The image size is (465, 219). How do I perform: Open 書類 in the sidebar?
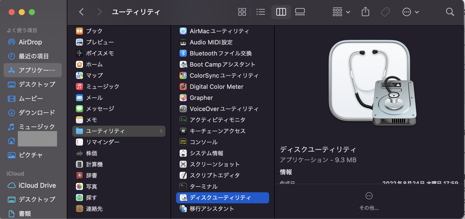click(33, 214)
